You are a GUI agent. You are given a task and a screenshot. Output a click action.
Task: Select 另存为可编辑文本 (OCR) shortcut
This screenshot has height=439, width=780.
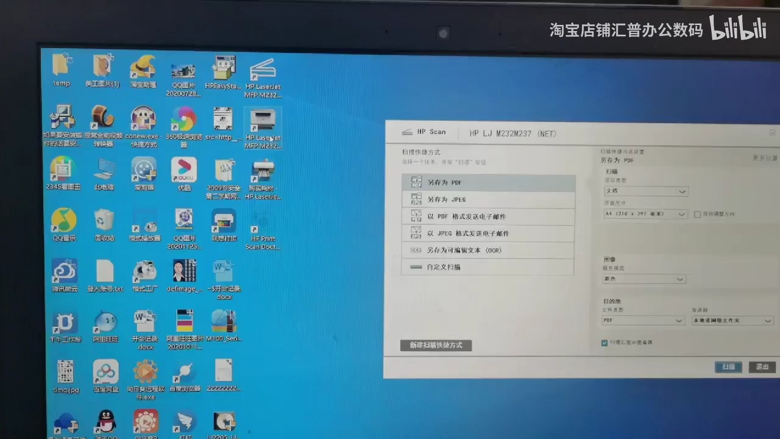(x=488, y=250)
